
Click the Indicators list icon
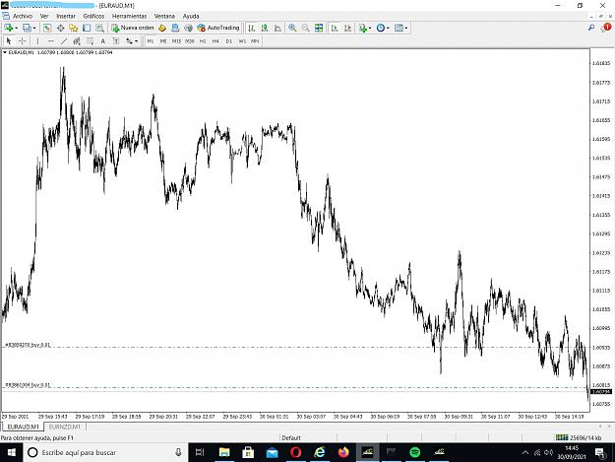tap(362, 28)
